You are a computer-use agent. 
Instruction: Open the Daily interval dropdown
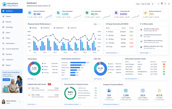(x=97, y=24)
